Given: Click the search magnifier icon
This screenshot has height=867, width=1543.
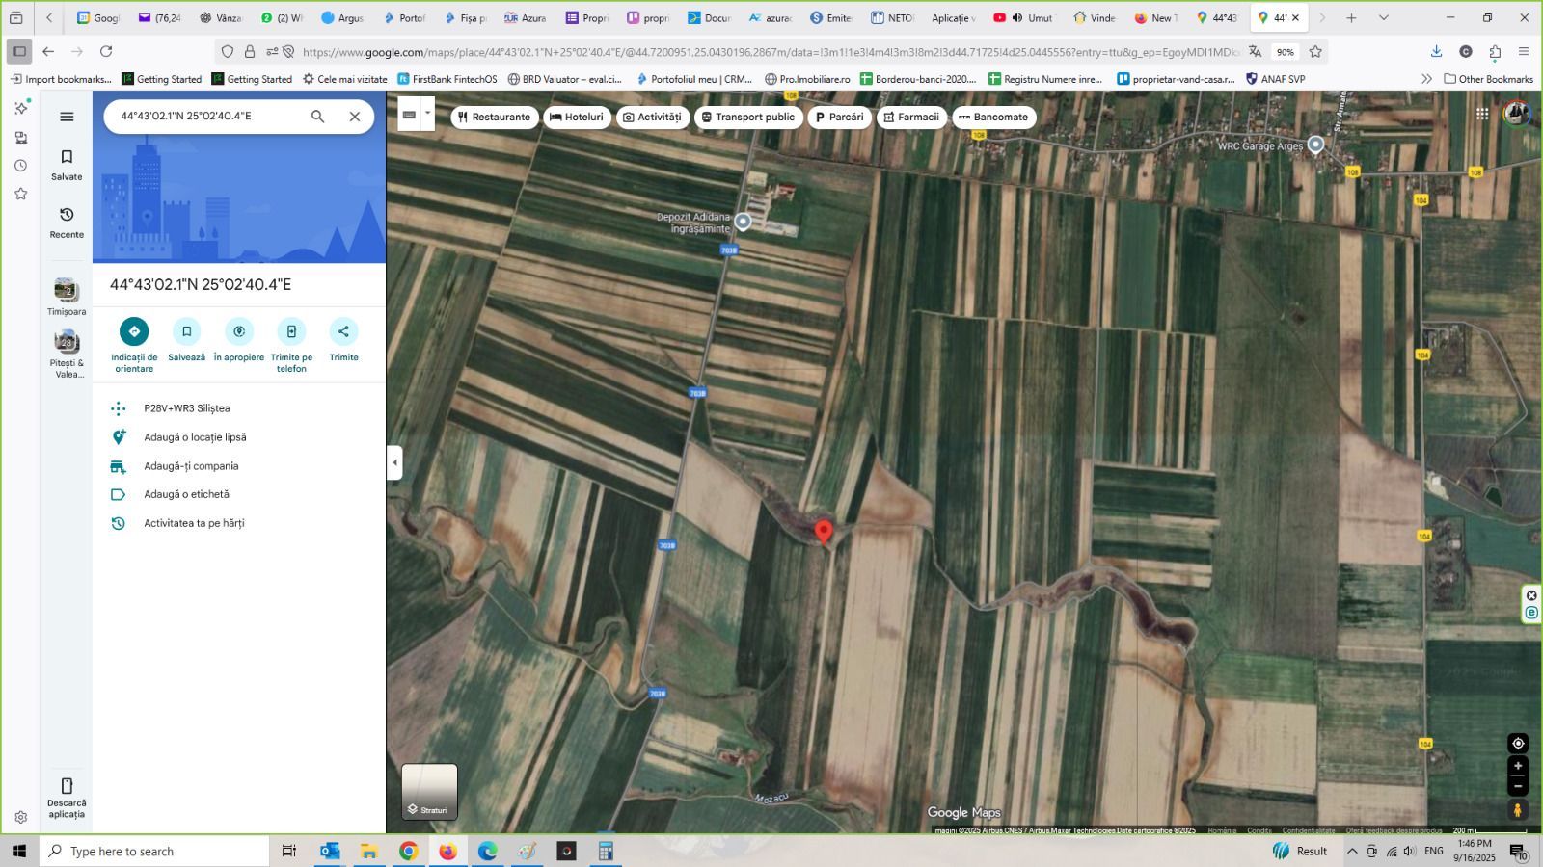Looking at the screenshot, I should click(x=317, y=117).
